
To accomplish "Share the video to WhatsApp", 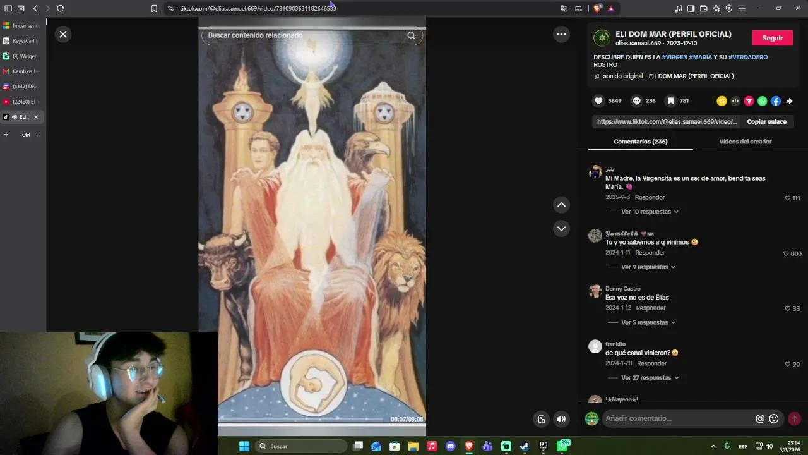I will (763, 101).
